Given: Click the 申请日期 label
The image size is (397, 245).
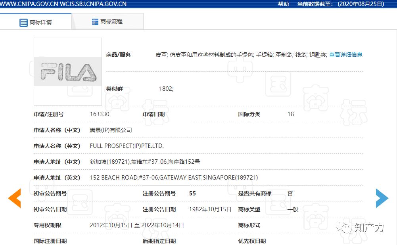Looking at the screenshot, I should pos(154,114).
